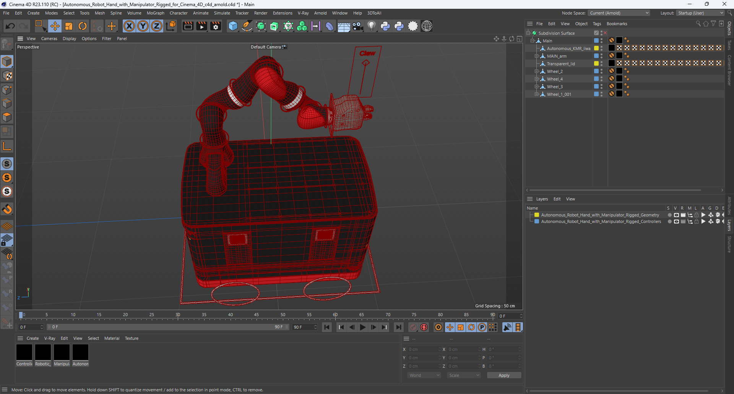Click the Spline Pen tool icon

point(247,26)
